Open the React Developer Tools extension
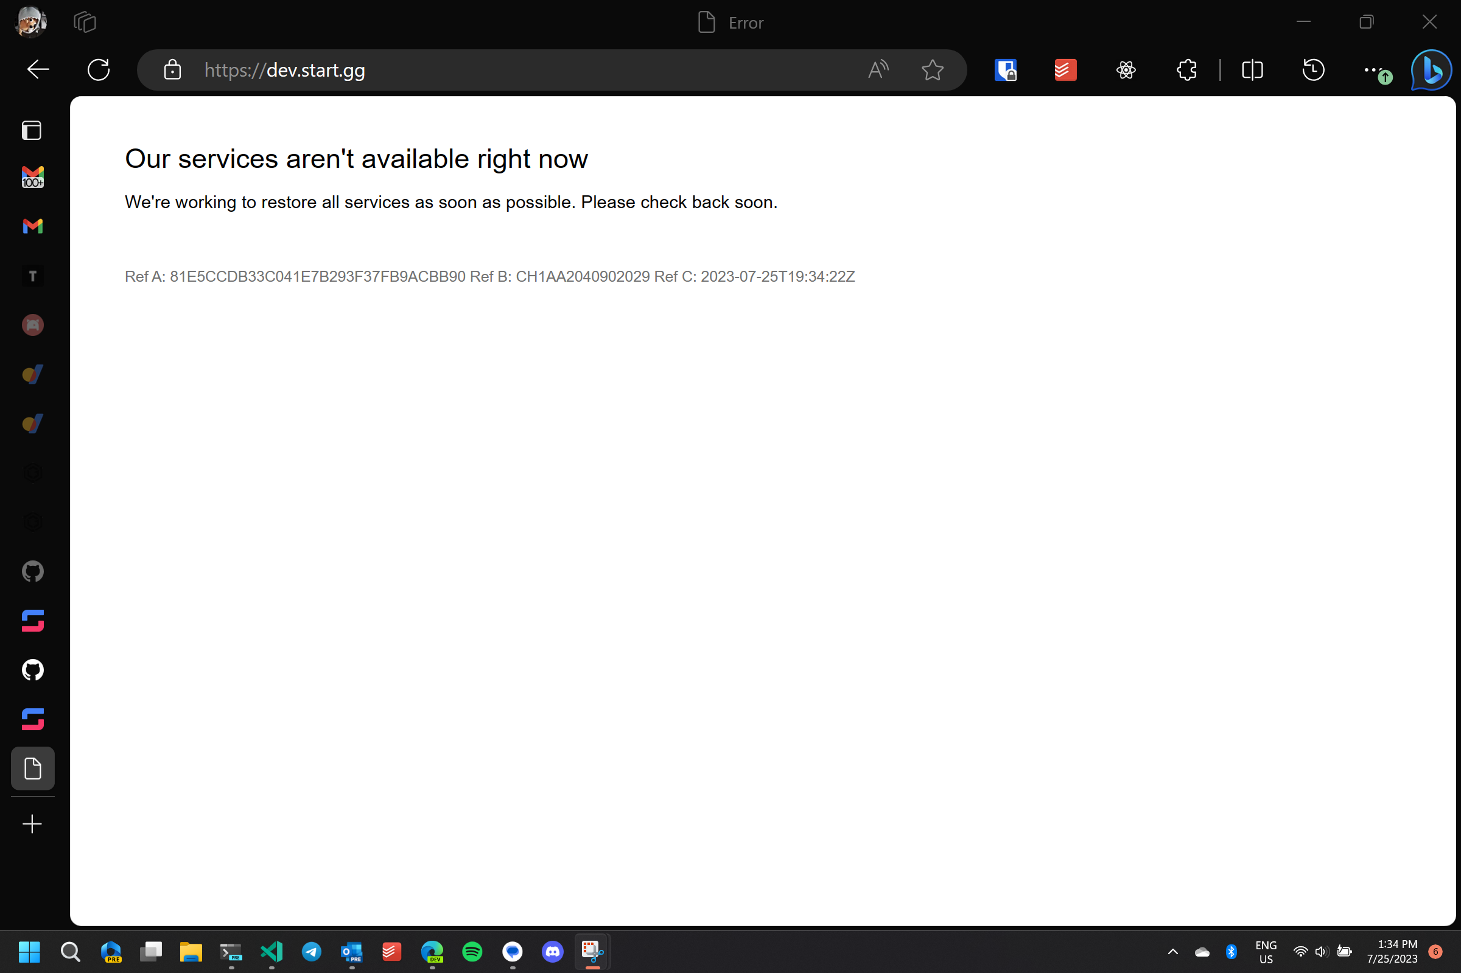Image resolution: width=1461 pixels, height=973 pixels. tap(1125, 69)
